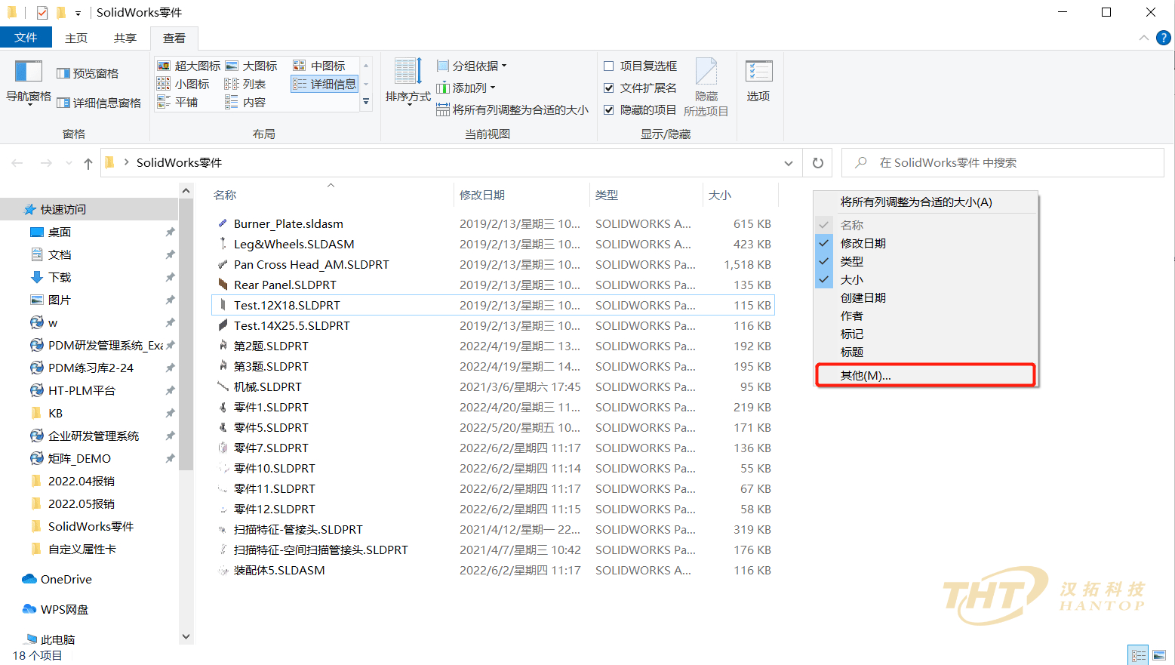Switch layout to Tiles (平铺)
Viewport: 1175px width, 665px height.
tap(177, 102)
